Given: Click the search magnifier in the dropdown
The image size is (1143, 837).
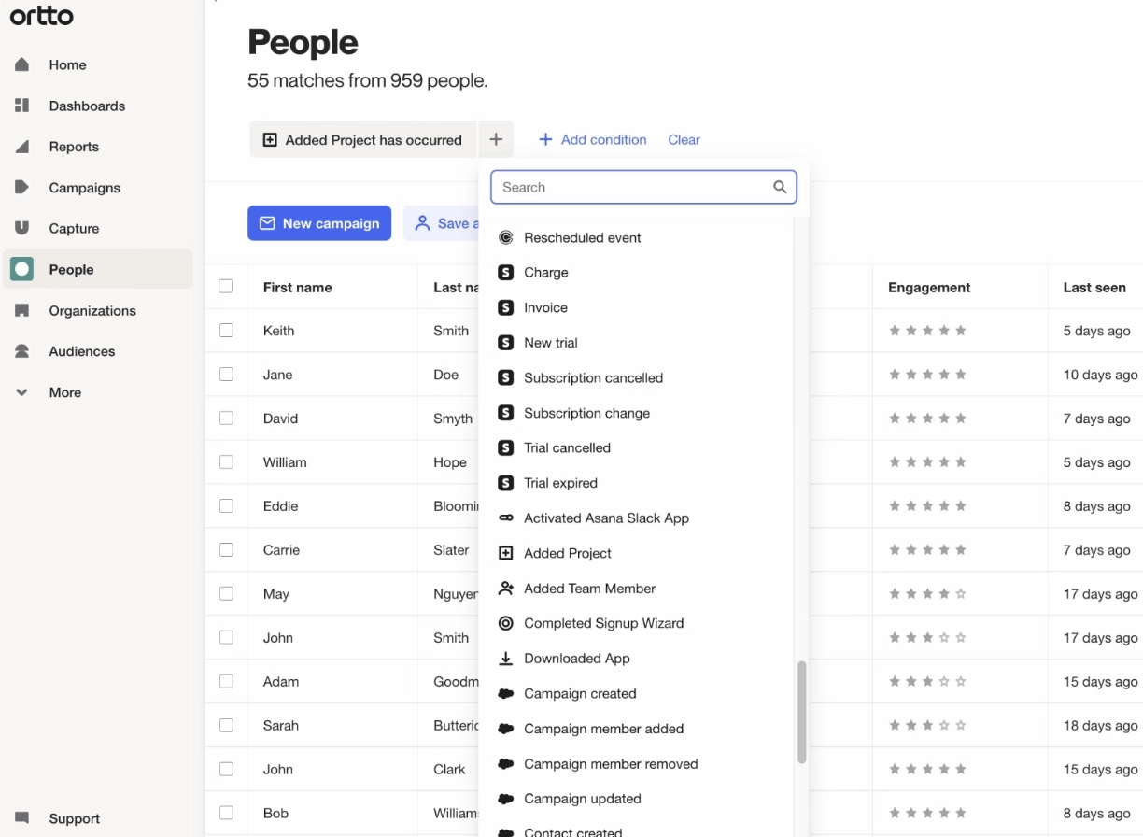Looking at the screenshot, I should [x=780, y=187].
